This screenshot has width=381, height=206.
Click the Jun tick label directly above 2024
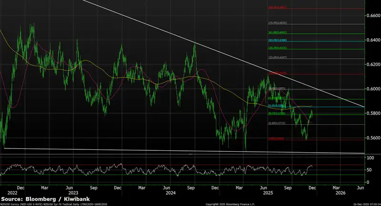166,188
